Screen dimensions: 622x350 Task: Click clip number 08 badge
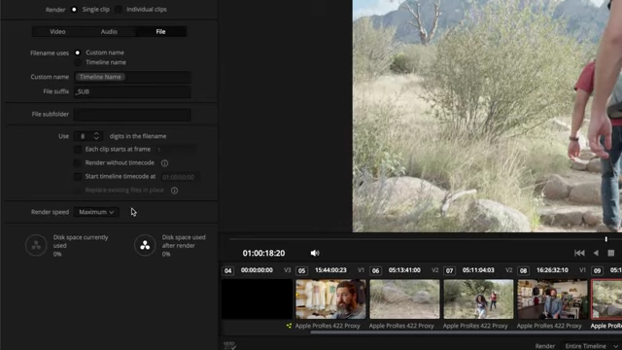coord(523,270)
